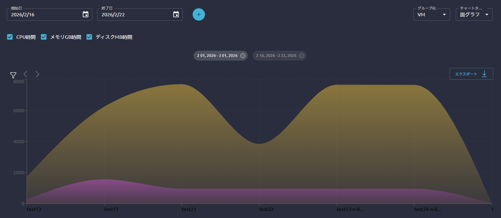Click the test22 axis label
Viewport: 501px width, 218px height.
266,209
